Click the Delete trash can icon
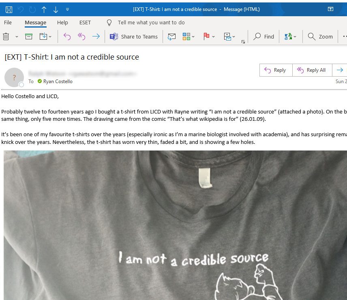 [x=6, y=36]
